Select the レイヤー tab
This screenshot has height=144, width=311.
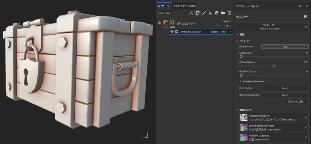[162, 6]
